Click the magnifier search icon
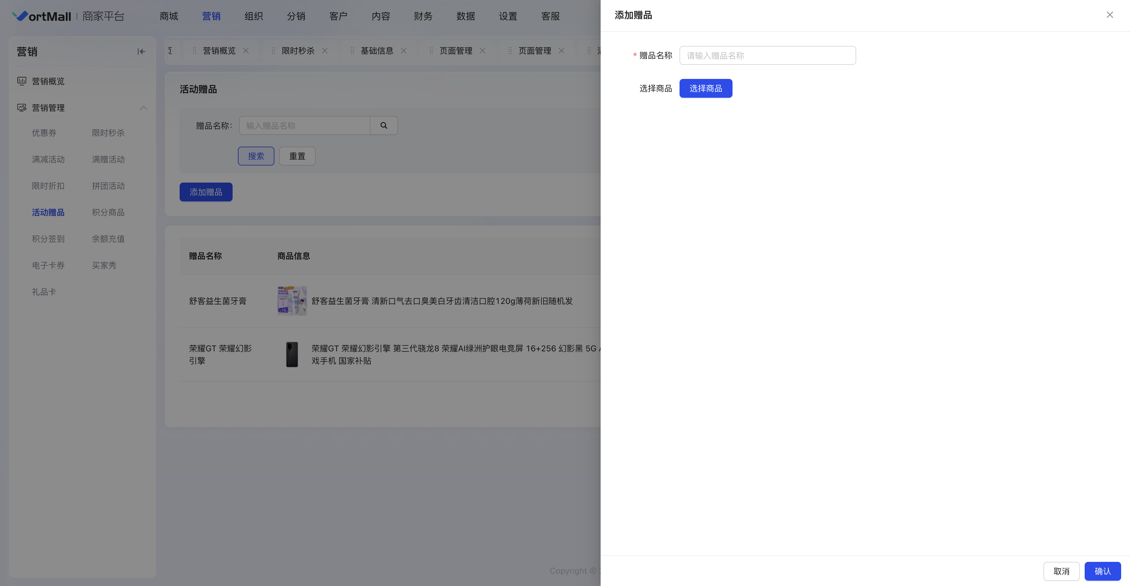This screenshot has height=586, width=1130. point(384,125)
